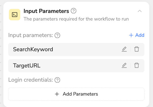This screenshot has height=107, width=153.
Task: Delete the TargetURL parameter with the trash icon
Action: tap(137, 65)
